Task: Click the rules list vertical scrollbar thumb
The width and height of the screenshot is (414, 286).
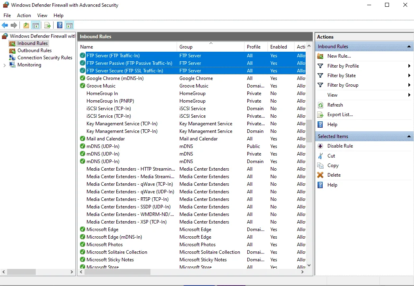Action: point(309,131)
